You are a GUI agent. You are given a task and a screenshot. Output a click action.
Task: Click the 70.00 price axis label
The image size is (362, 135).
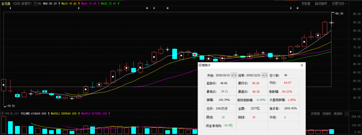pos(356,56)
